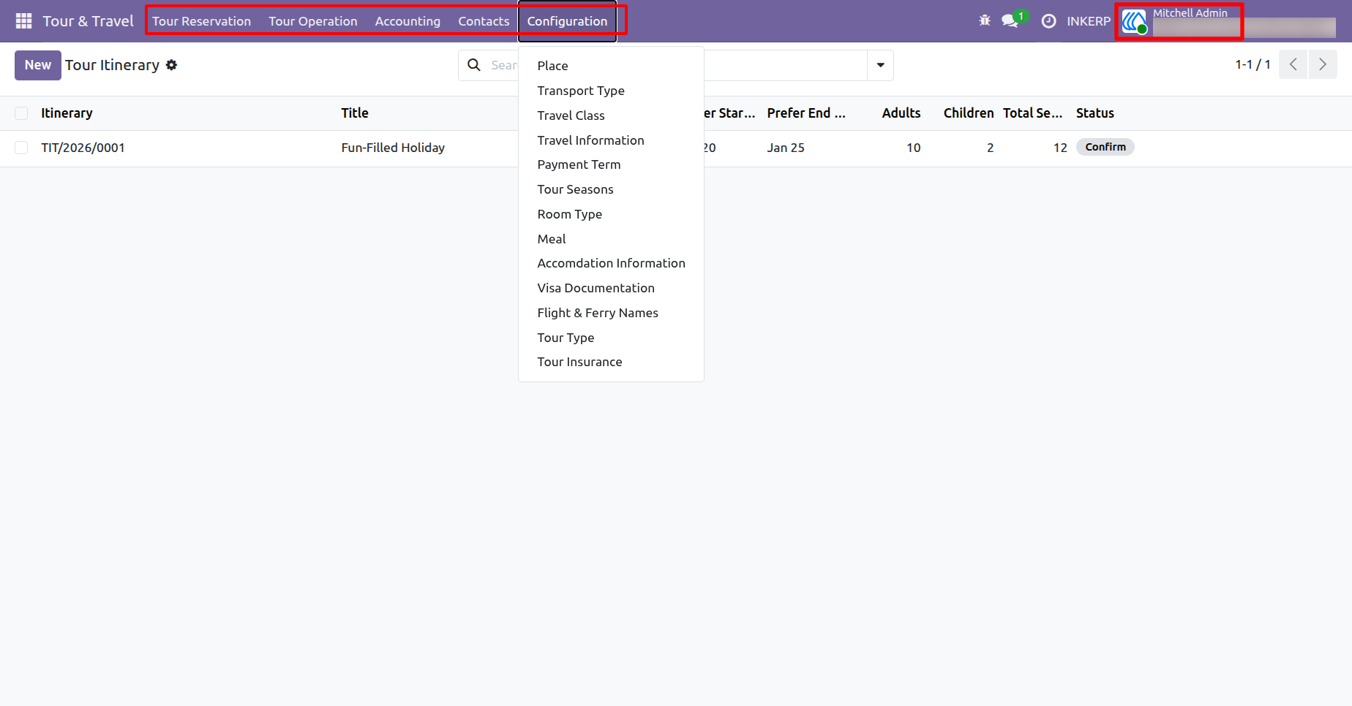Open the 1-1 / 1 pager counter

coord(1253,64)
